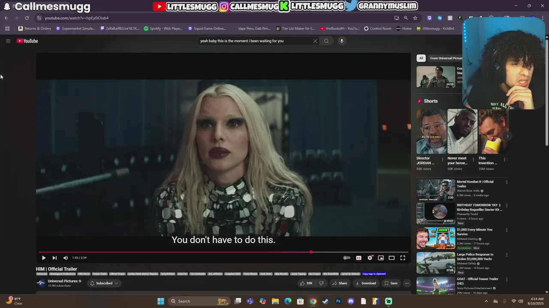Open Mortal Kombat II Official Trailer
The width and height of the screenshot is (549, 308).
pyautogui.click(x=436, y=190)
